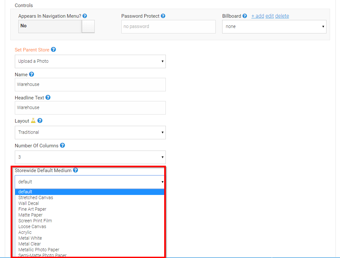View help for the Headline Text field
The height and width of the screenshot is (258, 340).
coord(48,97)
